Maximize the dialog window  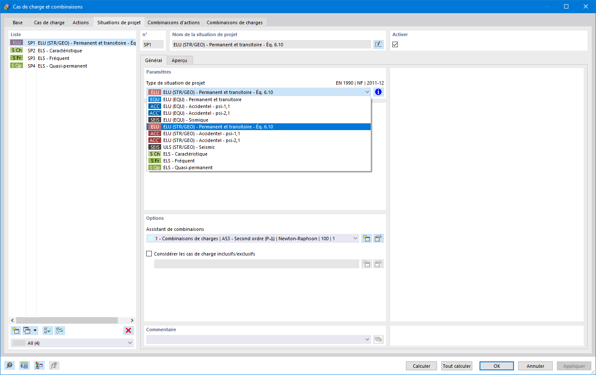click(x=566, y=6)
